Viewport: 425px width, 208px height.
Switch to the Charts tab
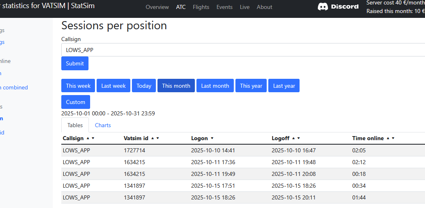click(103, 125)
